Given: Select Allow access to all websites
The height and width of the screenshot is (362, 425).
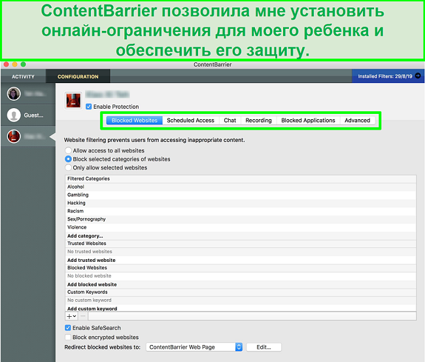Looking at the screenshot, I should [x=68, y=151].
